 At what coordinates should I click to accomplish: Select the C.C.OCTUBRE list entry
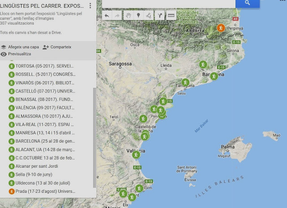pos(45,158)
